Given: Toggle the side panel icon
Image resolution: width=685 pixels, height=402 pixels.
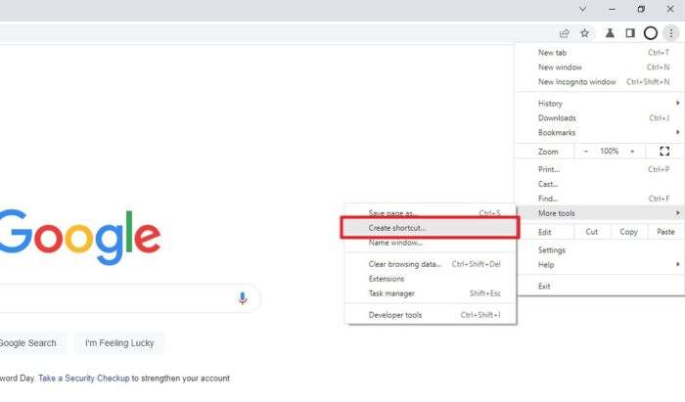Looking at the screenshot, I should pyautogui.click(x=630, y=33).
